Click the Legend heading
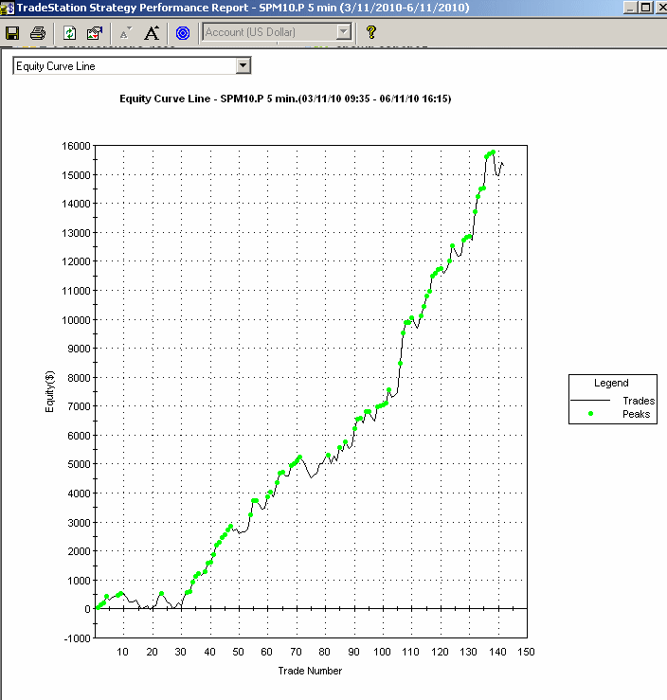The height and width of the screenshot is (700, 667). [x=611, y=383]
